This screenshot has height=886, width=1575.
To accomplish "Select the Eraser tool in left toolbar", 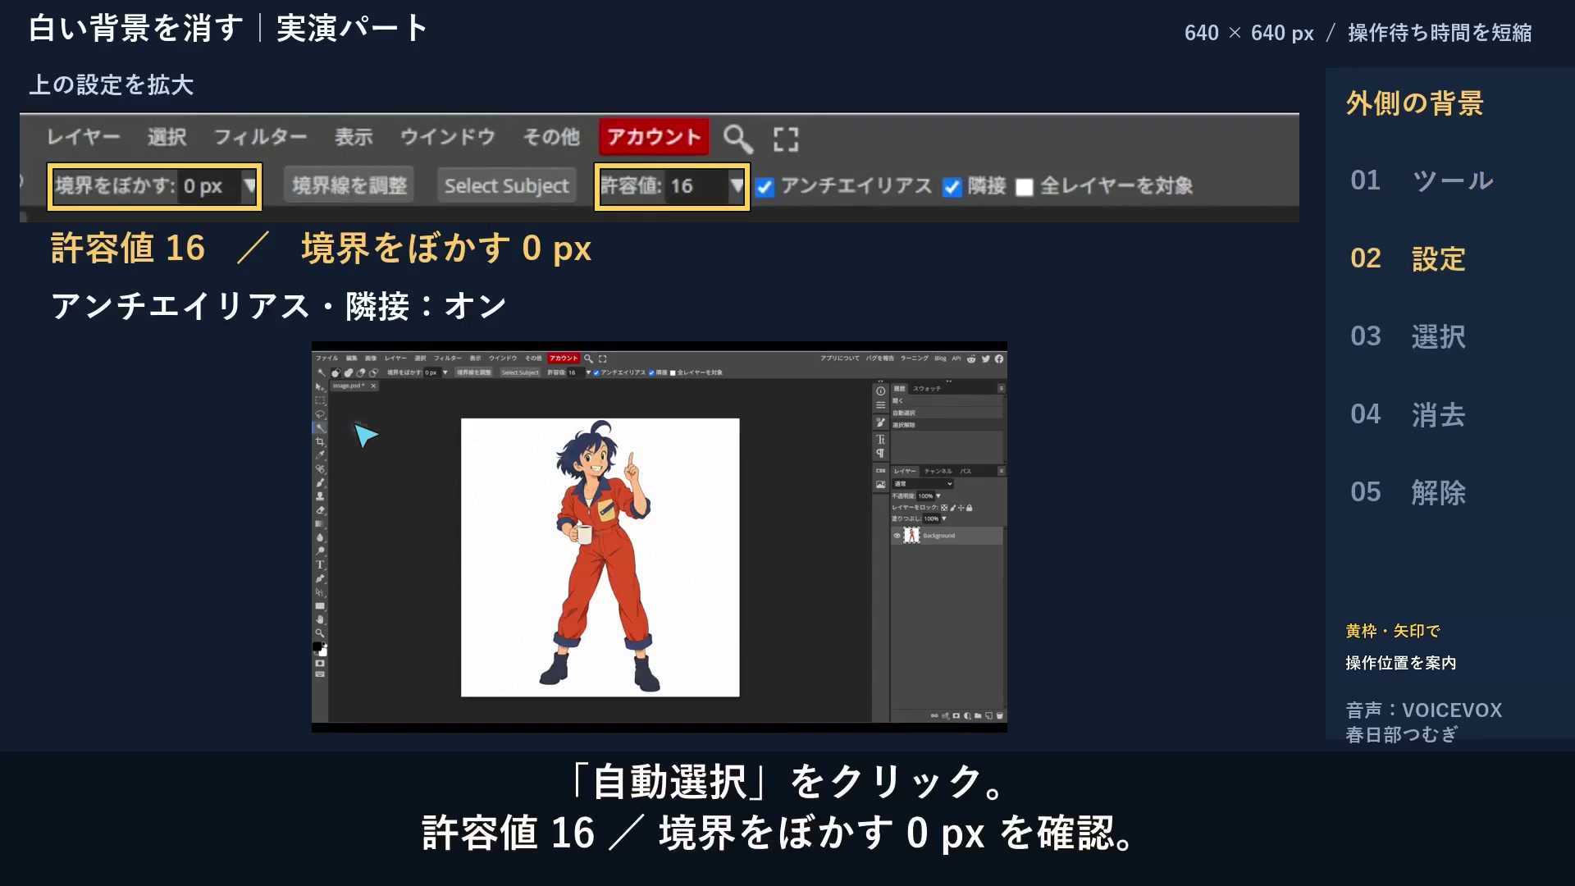I will [x=320, y=510].
